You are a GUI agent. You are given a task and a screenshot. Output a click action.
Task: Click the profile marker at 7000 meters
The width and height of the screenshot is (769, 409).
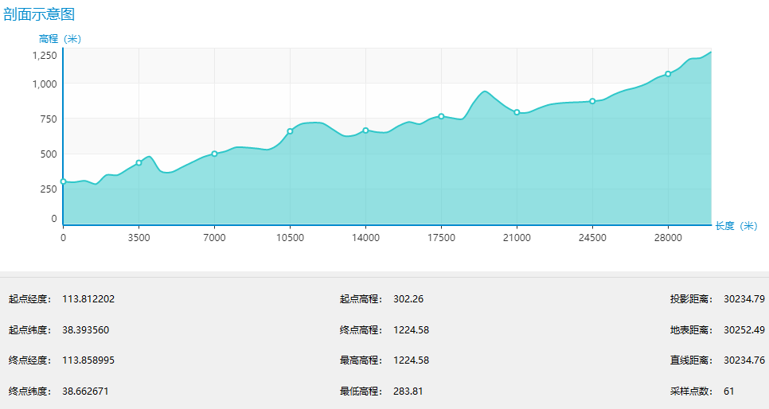click(x=215, y=154)
